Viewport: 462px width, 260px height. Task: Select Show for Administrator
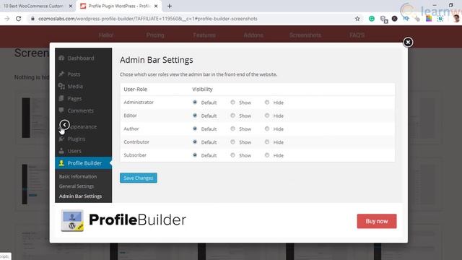(232, 103)
